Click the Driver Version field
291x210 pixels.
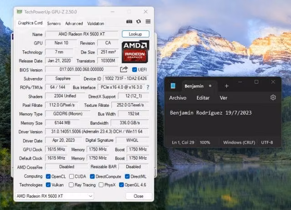(x=97, y=131)
